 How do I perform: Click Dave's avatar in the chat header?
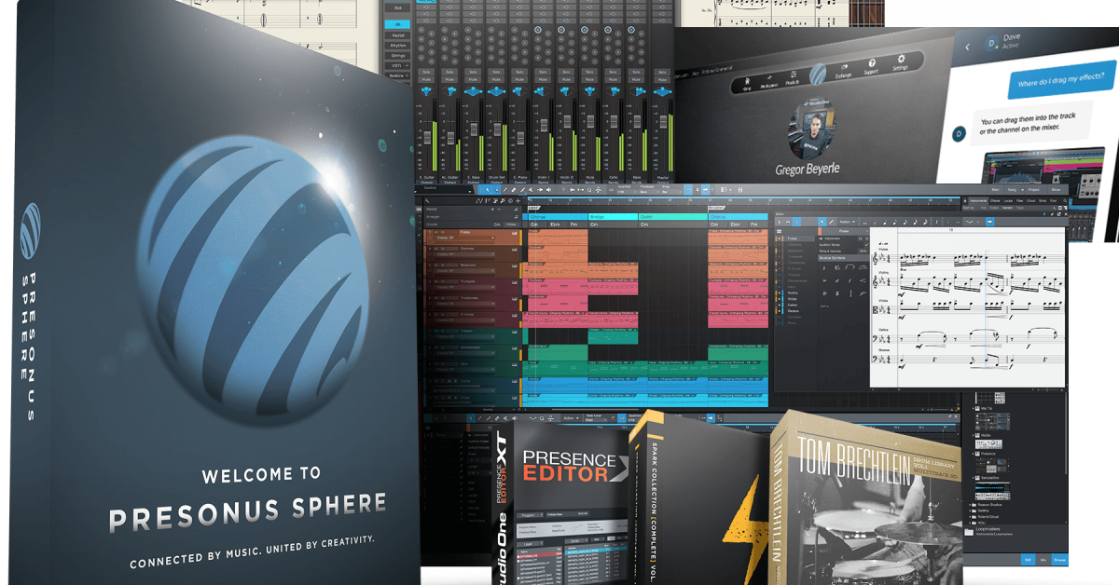point(991,43)
